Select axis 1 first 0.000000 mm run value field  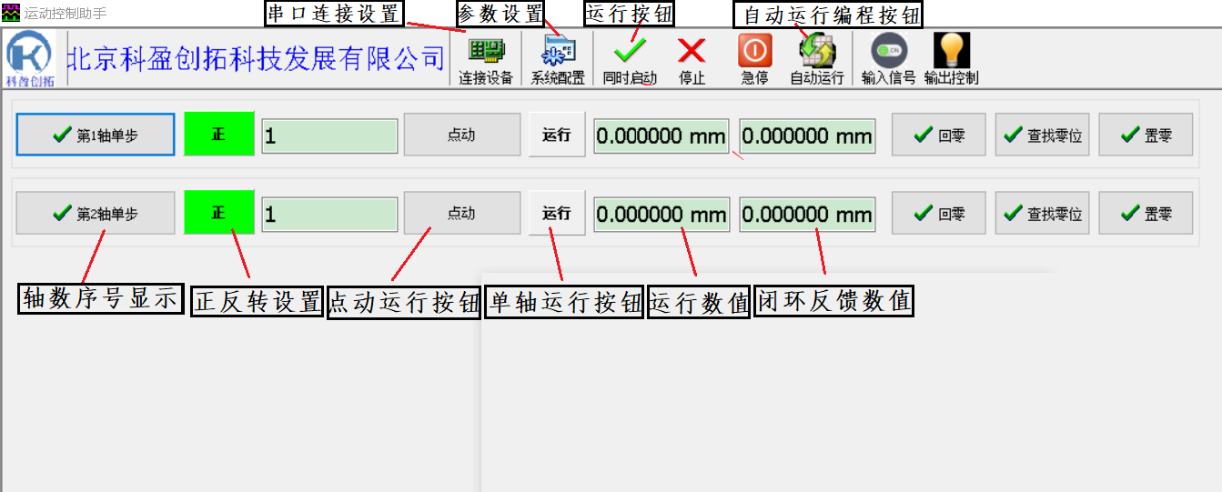(661, 136)
